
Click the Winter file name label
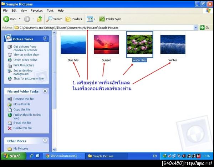tap(173, 60)
